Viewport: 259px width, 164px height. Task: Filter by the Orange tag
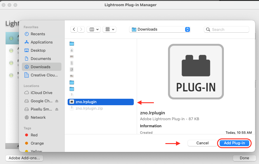[x=42, y=143]
